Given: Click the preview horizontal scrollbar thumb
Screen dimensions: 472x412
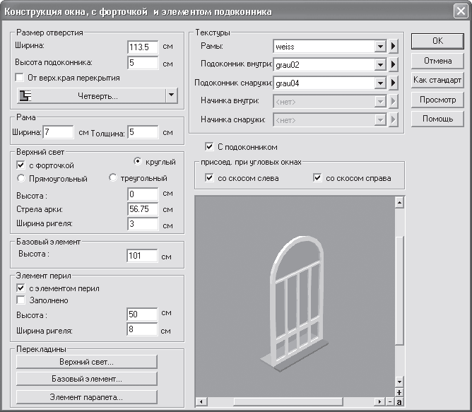Looking at the screenshot, I should [x=288, y=401].
